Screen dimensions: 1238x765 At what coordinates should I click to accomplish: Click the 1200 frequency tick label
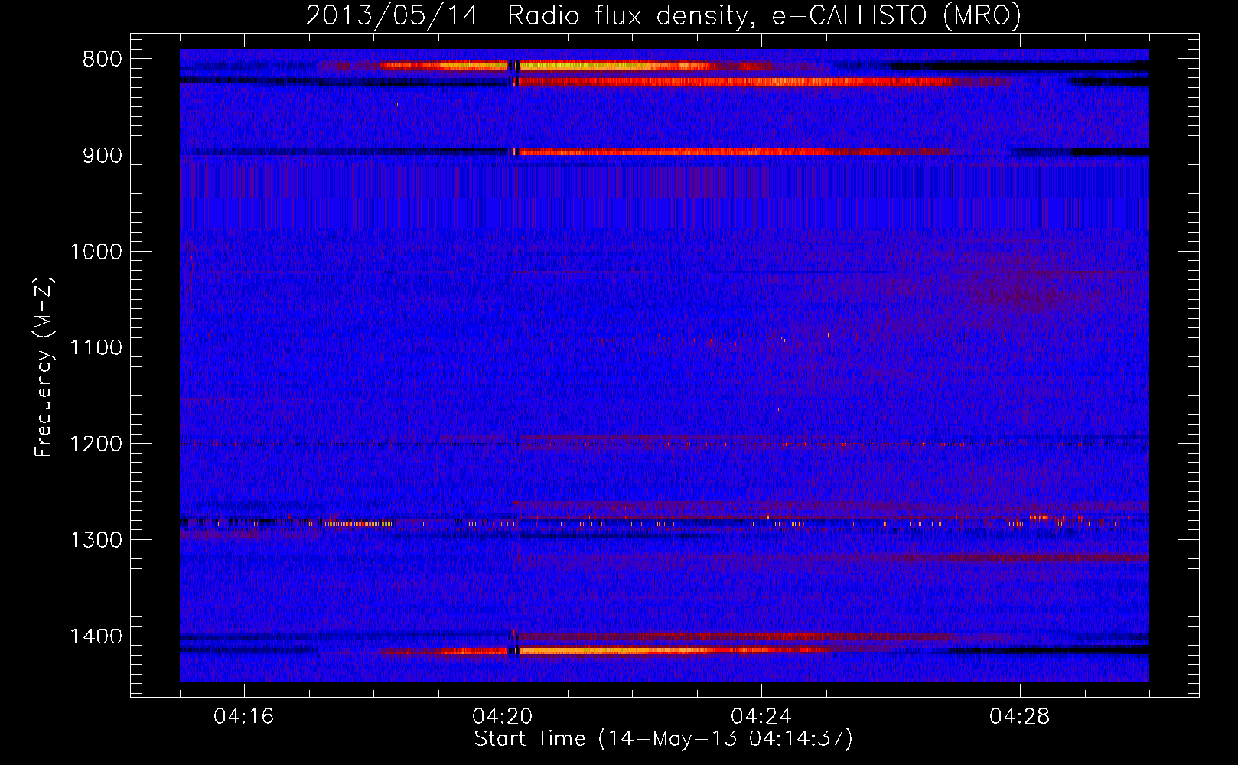point(96,444)
